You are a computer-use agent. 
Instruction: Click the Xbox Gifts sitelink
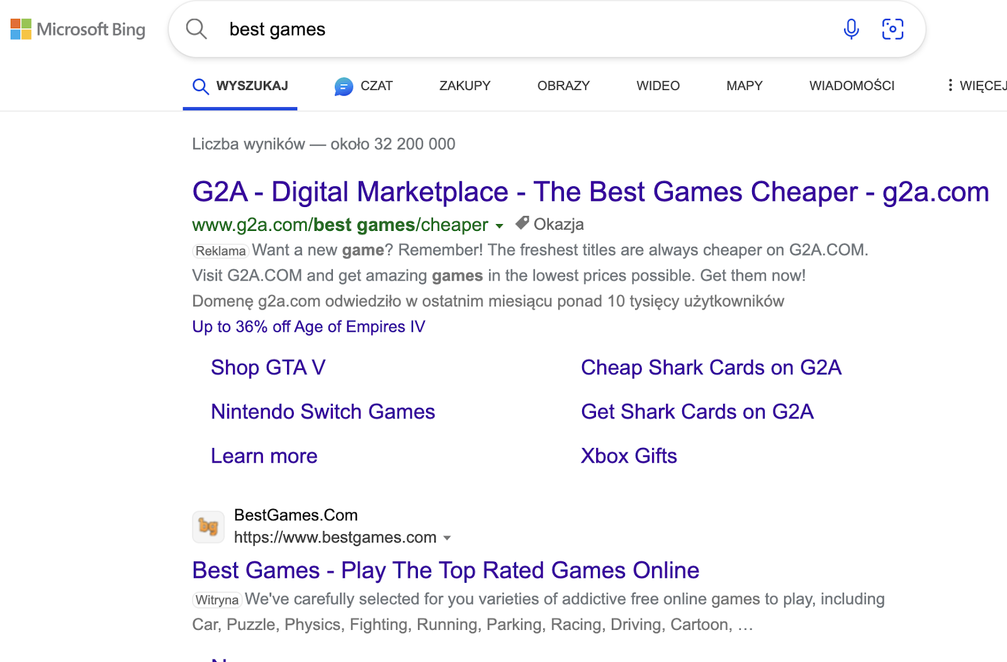coord(628,456)
